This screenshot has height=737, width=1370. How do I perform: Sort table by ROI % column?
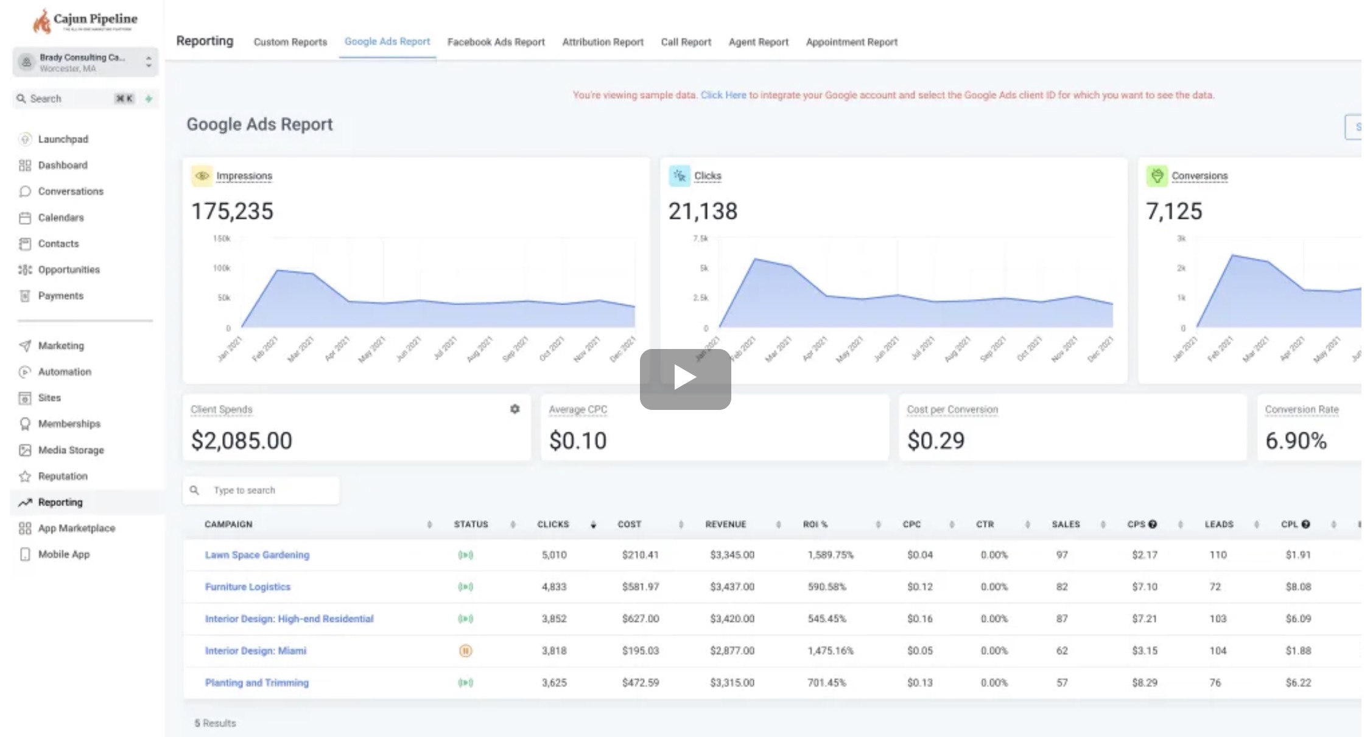point(878,524)
